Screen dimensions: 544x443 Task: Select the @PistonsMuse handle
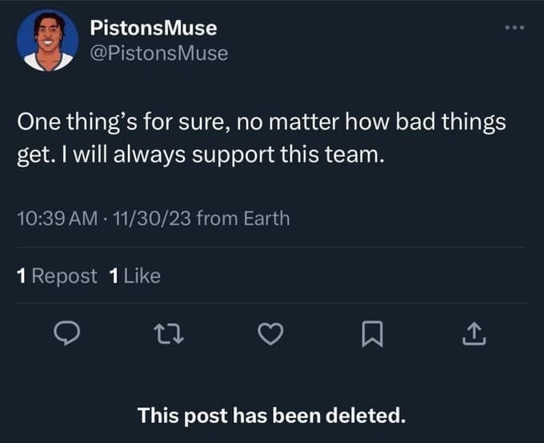pyautogui.click(x=158, y=53)
